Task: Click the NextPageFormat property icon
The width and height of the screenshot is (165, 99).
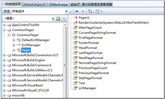Action: (x=75, y=58)
